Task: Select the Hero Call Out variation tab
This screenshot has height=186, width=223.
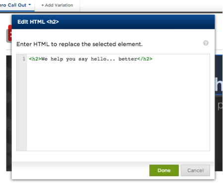Action: click(x=16, y=5)
